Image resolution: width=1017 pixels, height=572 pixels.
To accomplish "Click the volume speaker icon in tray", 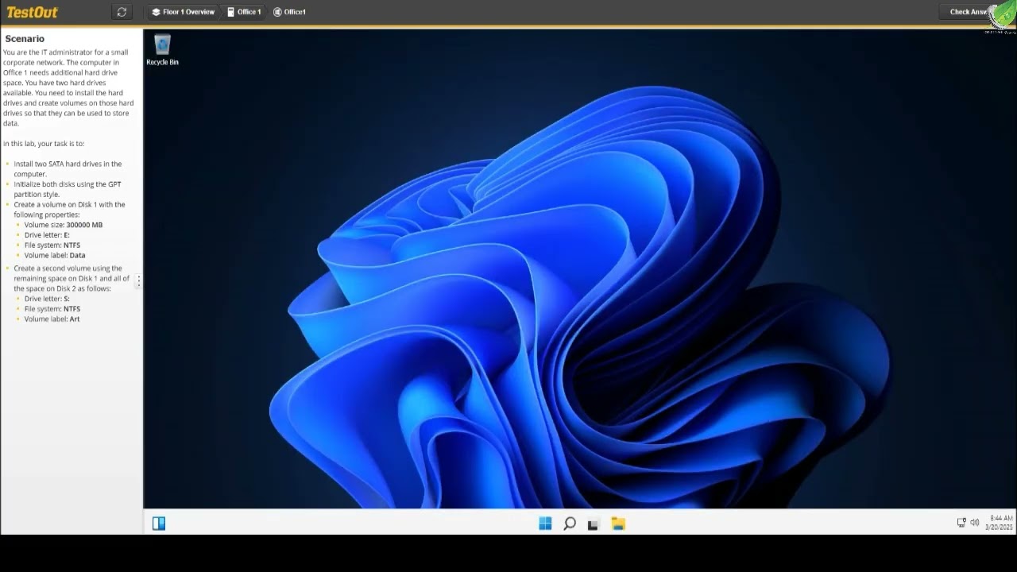I will (x=975, y=522).
